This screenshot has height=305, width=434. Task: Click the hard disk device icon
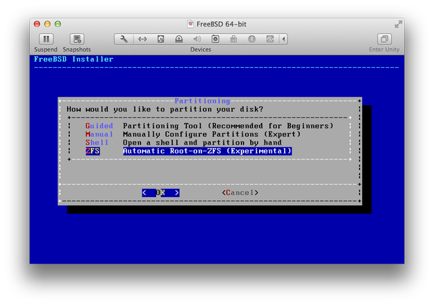click(x=161, y=39)
